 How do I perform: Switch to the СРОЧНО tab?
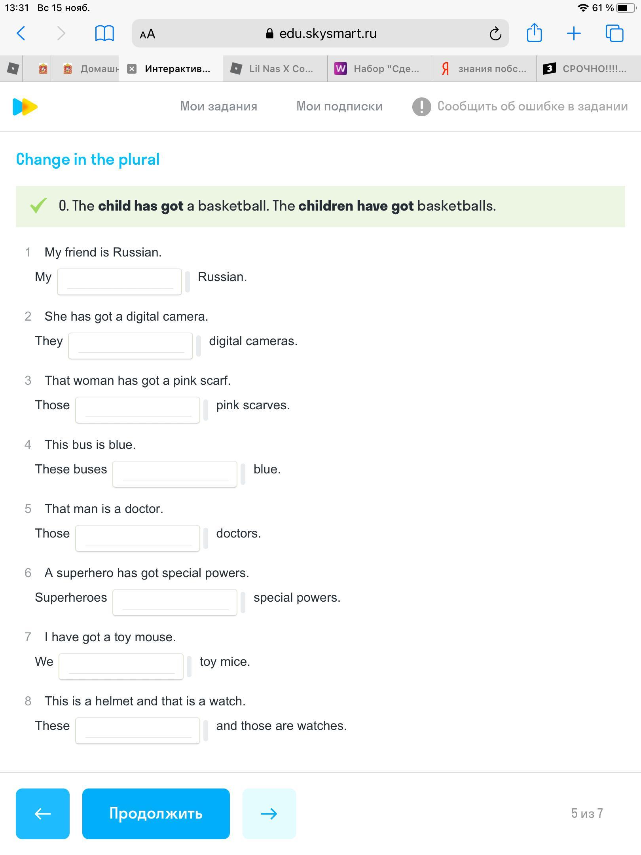pyautogui.click(x=588, y=69)
